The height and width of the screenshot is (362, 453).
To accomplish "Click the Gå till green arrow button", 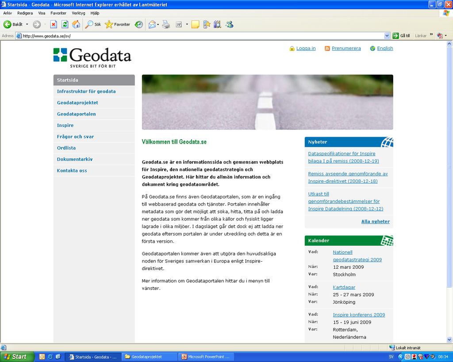I will coord(401,36).
